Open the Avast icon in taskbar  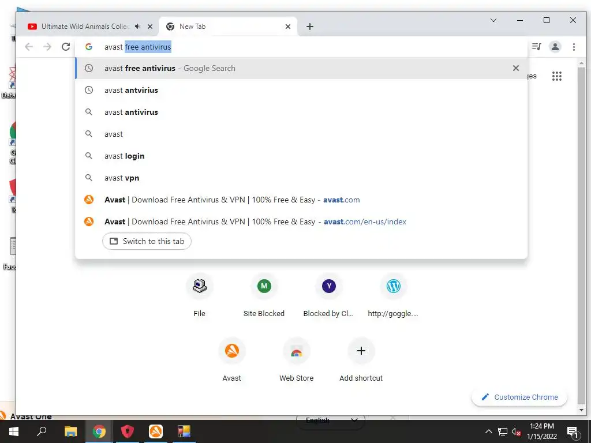(156, 431)
